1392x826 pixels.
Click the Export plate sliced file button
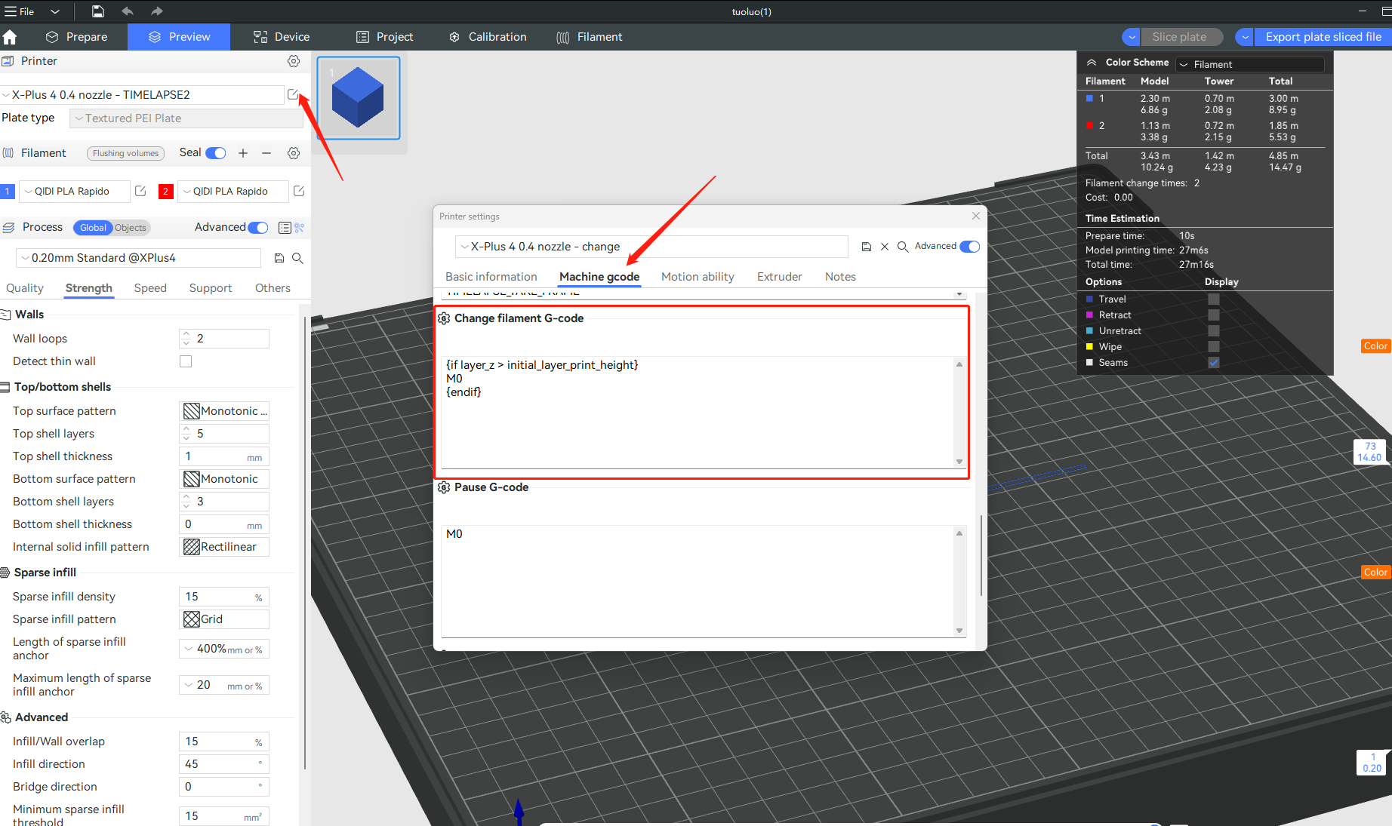pyautogui.click(x=1323, y=36)
